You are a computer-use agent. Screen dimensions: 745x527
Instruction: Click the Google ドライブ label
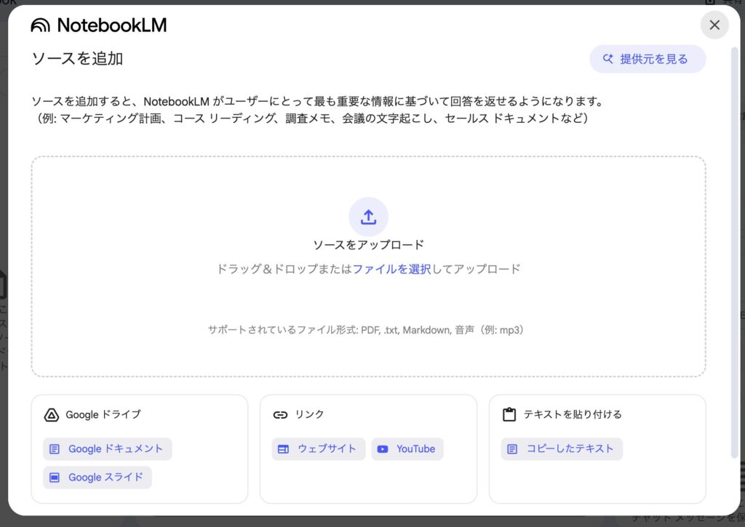pyautogui.click(x=103, y=414)
